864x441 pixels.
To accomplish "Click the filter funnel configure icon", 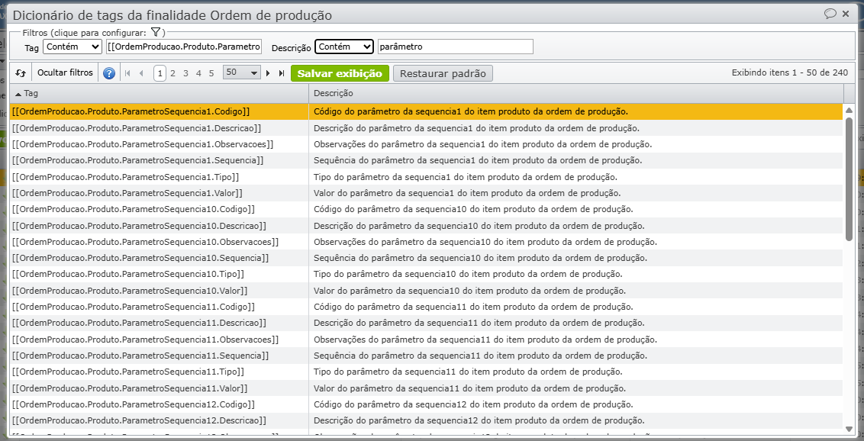I will point(156,32).
